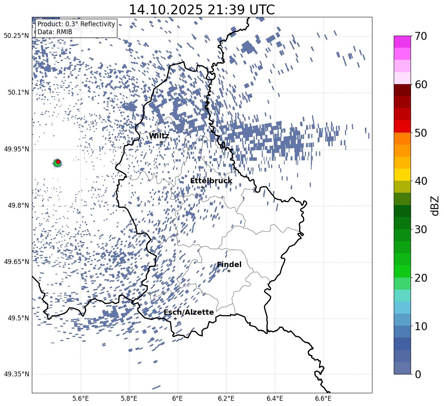The width and height of the screenshot is (444, 406).
Task: Click the Findel location cross marker
Action: pyautogui.click(x=229, y=271)
